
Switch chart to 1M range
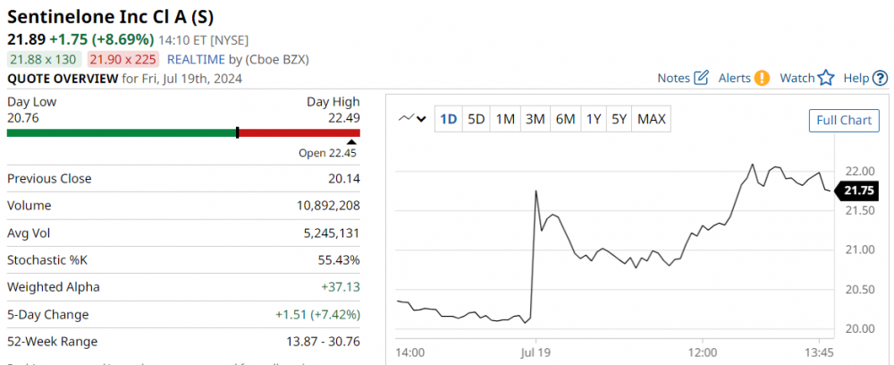click(x=505, y=119)
